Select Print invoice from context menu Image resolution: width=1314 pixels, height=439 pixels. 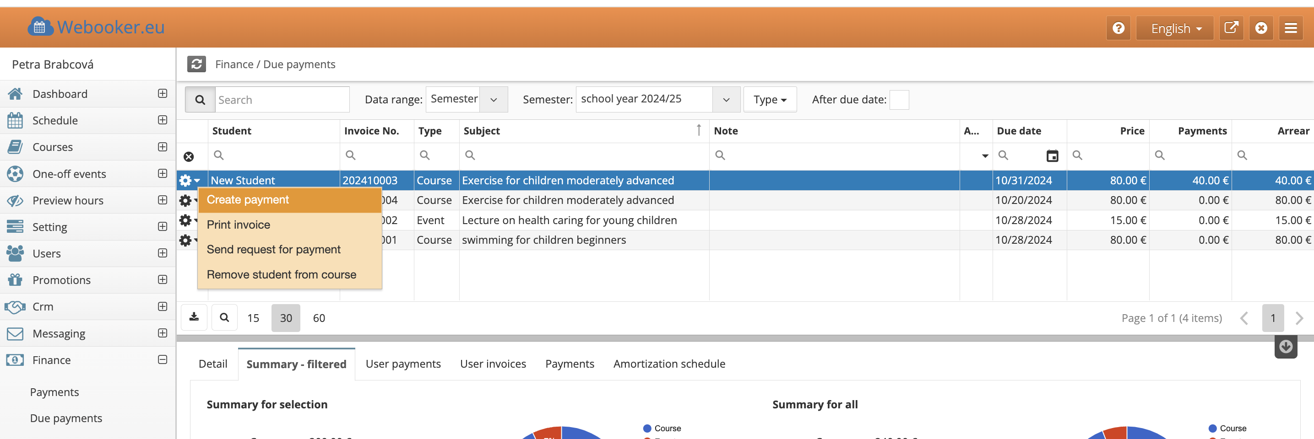pos(289,225)
